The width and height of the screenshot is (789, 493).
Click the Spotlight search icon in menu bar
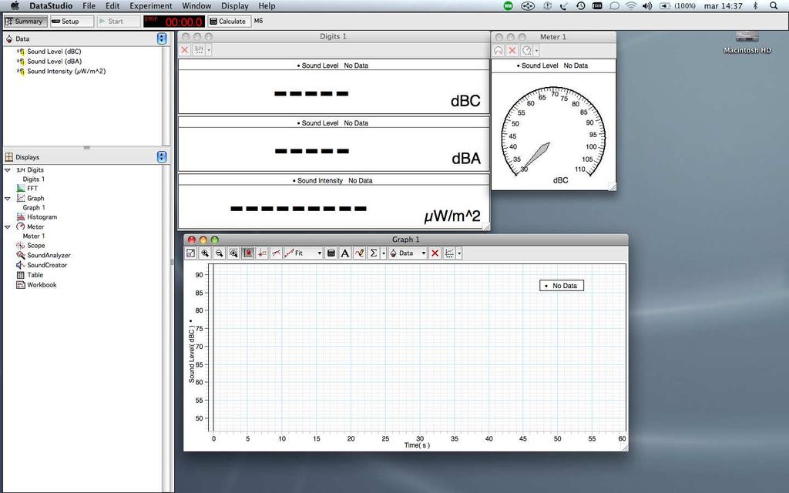tap(774, 6)
